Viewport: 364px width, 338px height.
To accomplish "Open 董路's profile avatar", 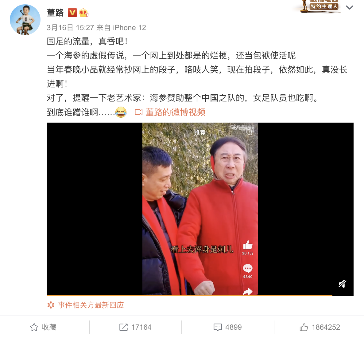I will [25, 20].
